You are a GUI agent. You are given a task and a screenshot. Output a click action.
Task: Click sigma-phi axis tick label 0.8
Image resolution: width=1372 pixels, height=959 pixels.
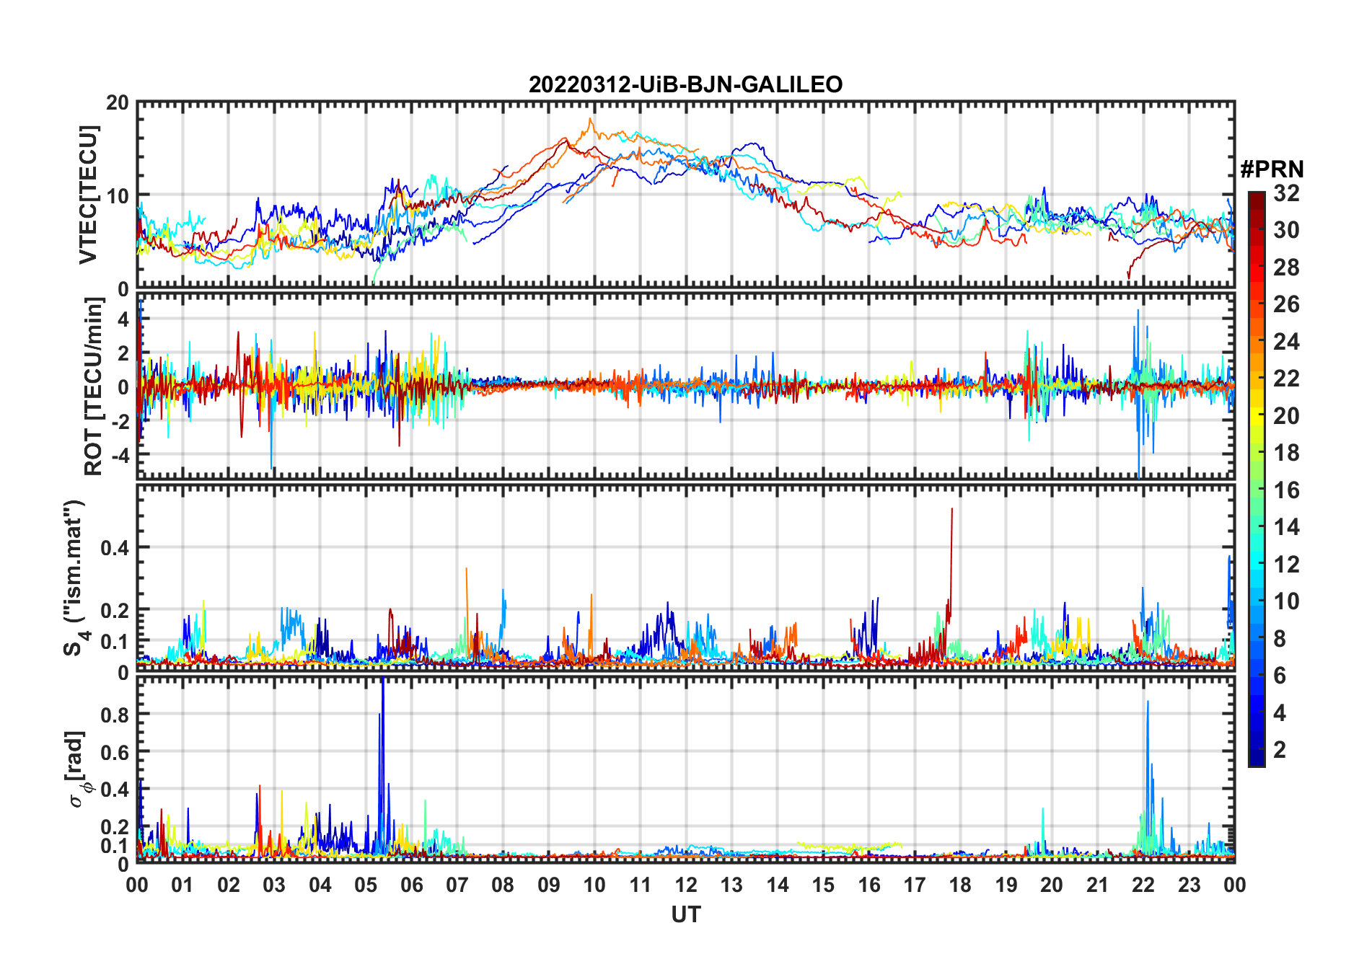pos(115,715)
